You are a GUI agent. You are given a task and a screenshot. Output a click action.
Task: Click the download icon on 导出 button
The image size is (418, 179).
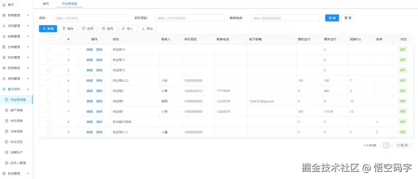click(143, 29)
